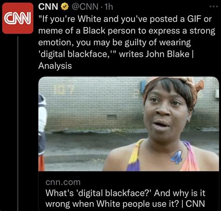Open headline "What's 'digital blackface?' And why is it"
The height and width of the screenshot is (211, 221).
pyautogui.click(x=125, y=193)
